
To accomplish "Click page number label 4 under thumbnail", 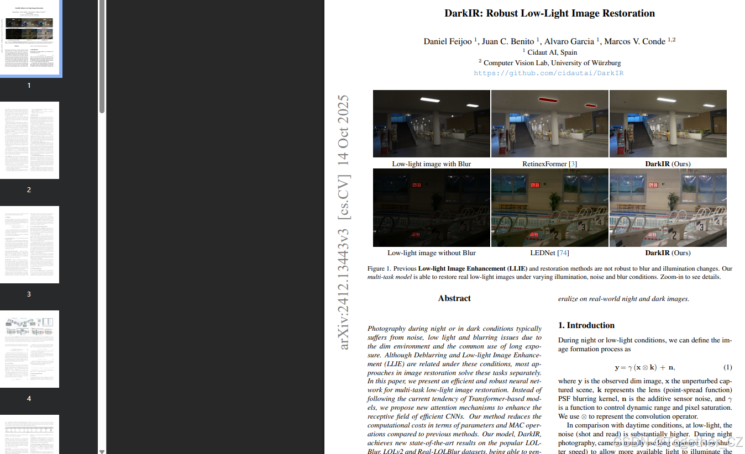I will click(x=29, y=398).
